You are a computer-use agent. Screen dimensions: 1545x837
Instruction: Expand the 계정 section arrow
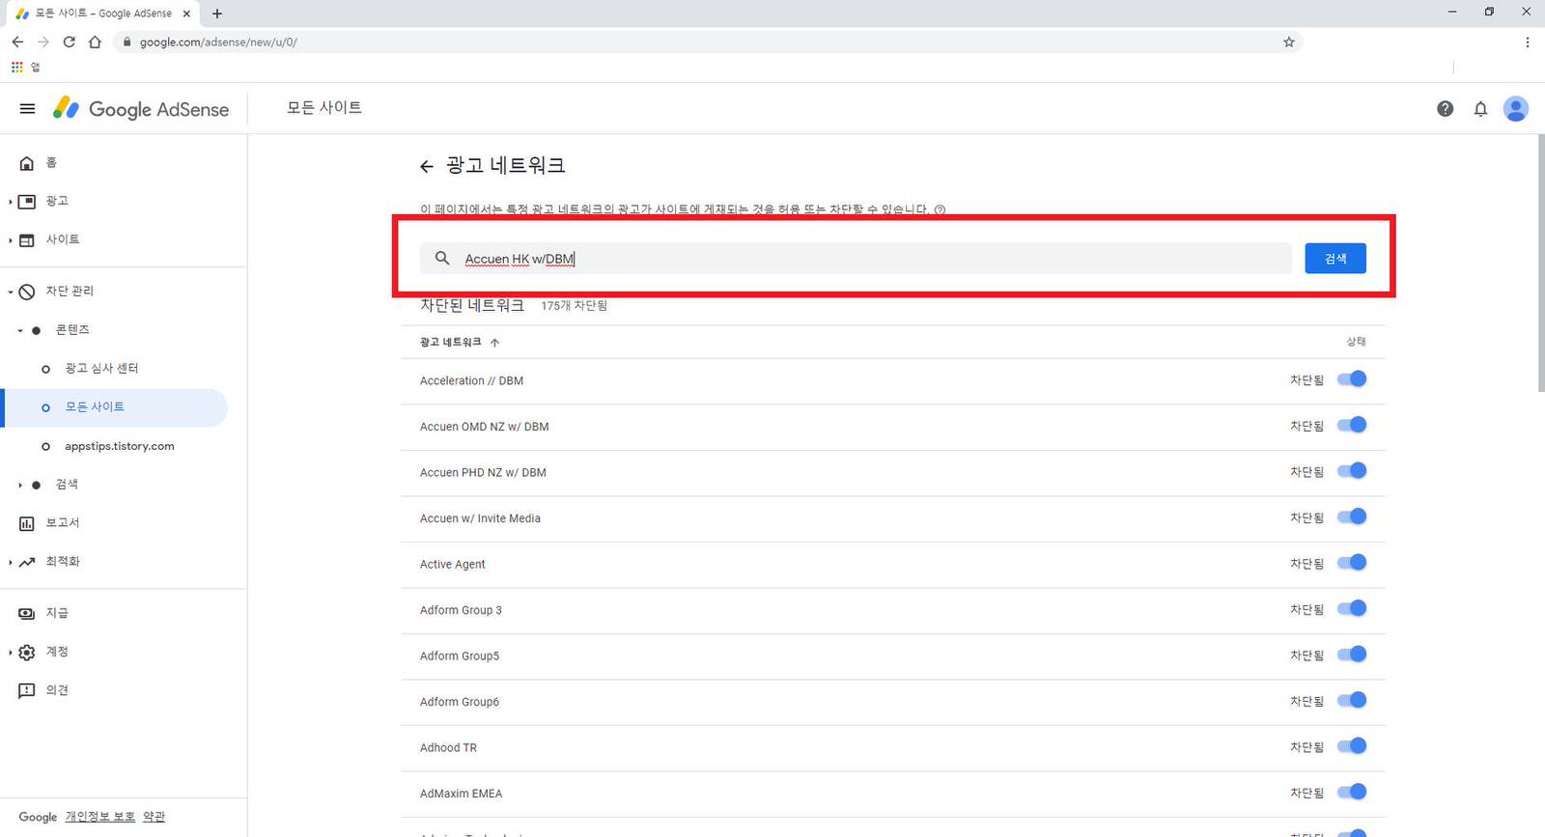pyautogui.click(x=10, y=653)
